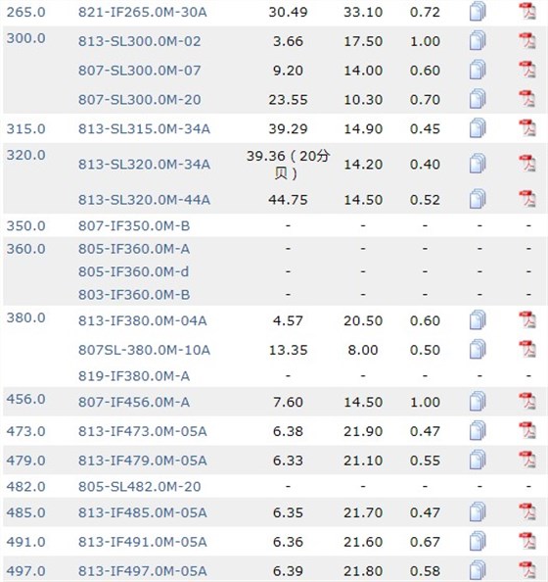Open PDF for 813-SL320.0M-44A
This screenshot has width=548, height=582.
coord(527,199)
